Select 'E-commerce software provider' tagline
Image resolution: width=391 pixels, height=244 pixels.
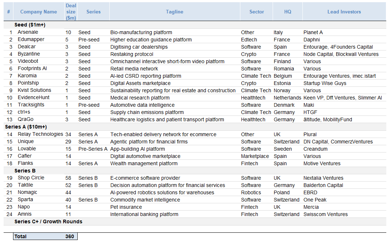click(x=145, y=178)
